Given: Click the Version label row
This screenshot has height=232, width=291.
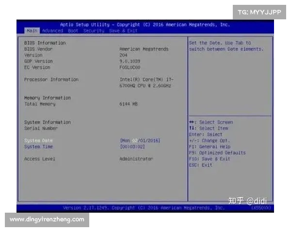Looking at the screenshot, I should [x=33, y=55].
